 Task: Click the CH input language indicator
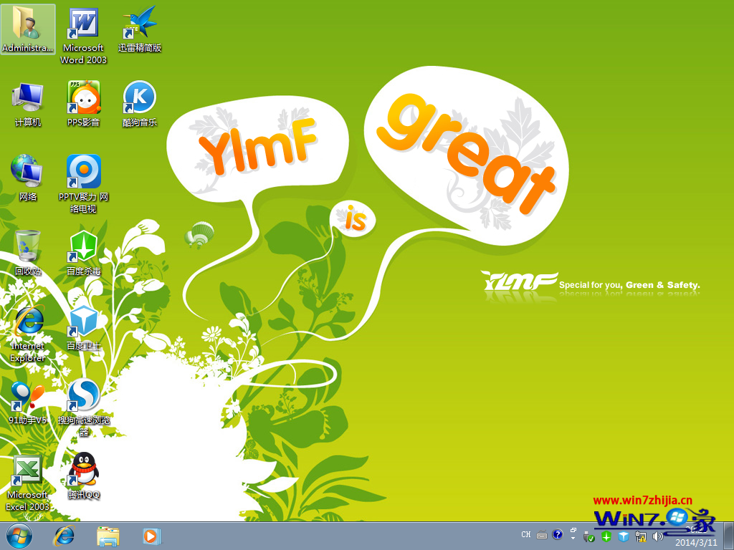coord(526,535)
